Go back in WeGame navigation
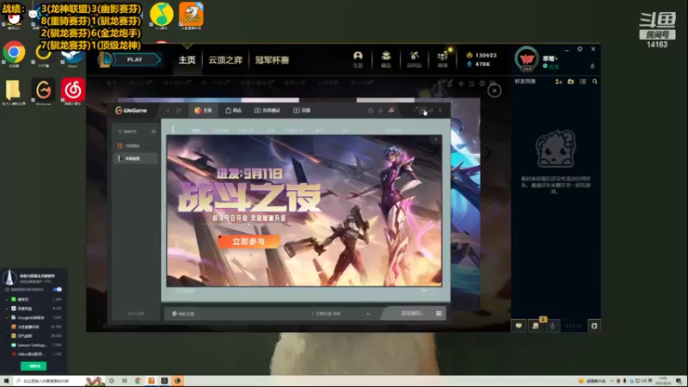Image resolution: width=688 pixels, height=387 pixels. (x=169, y=111)
